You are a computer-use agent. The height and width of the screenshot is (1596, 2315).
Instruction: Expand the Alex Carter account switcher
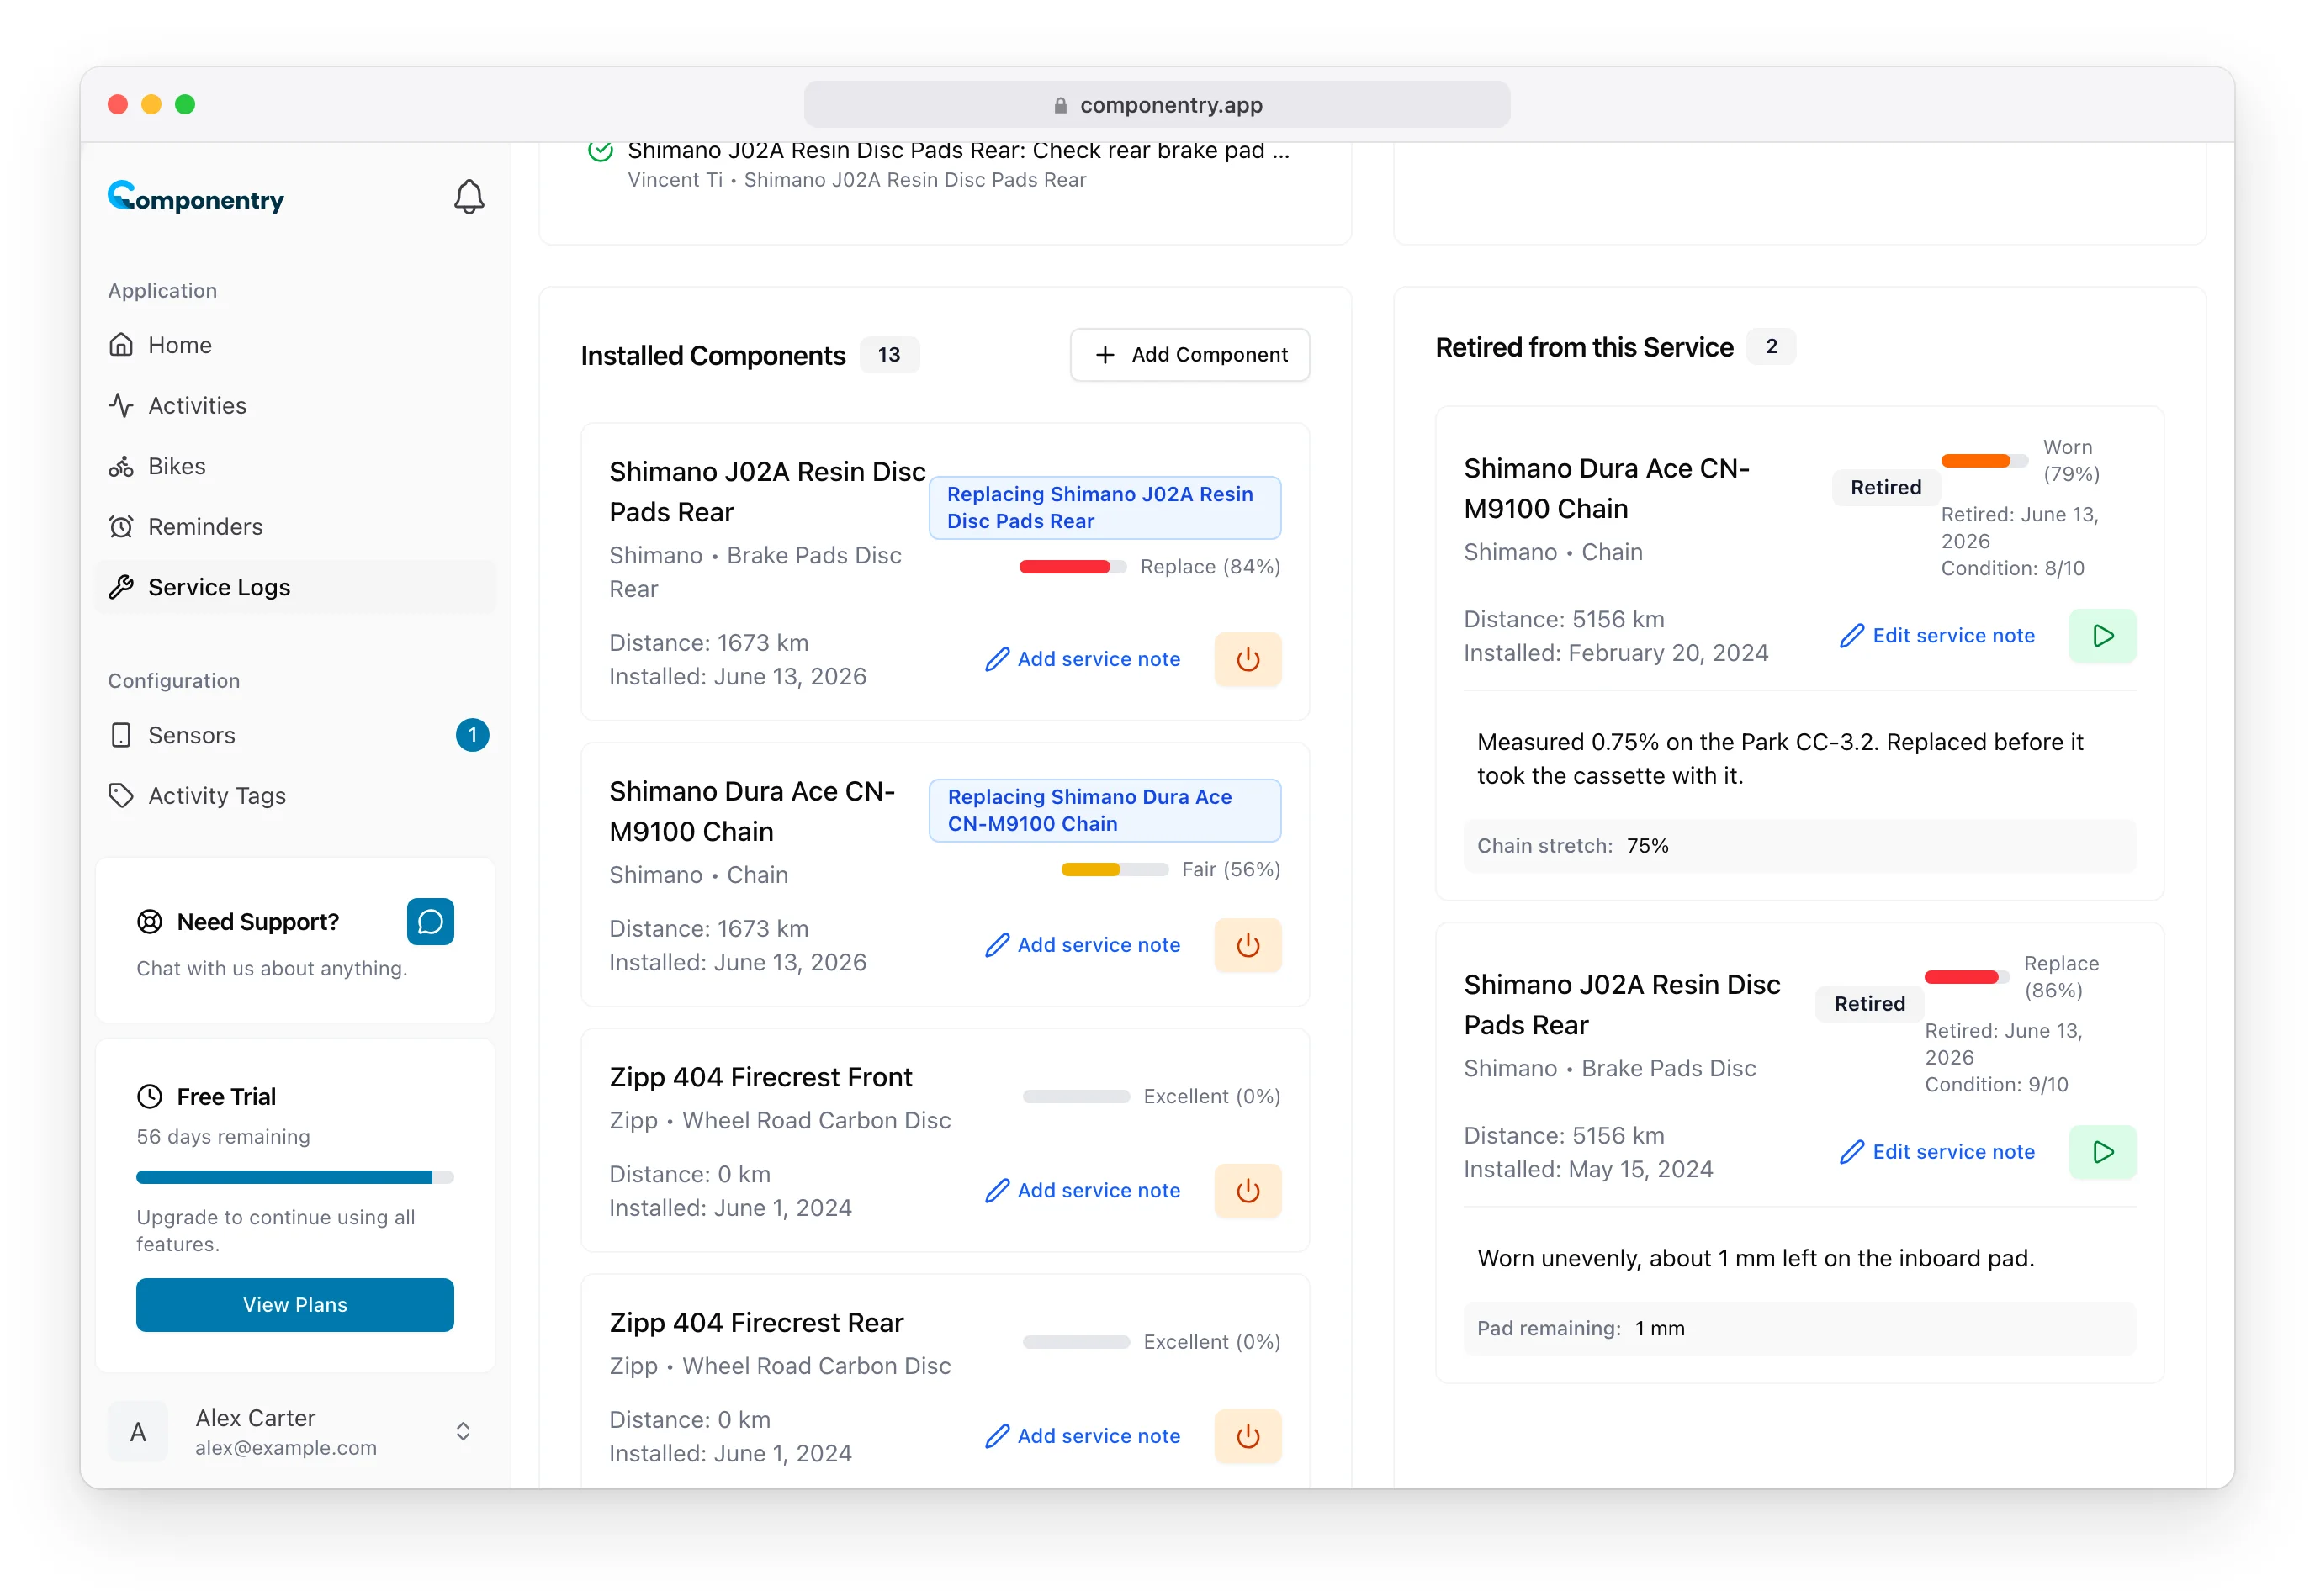tap(462, 1432)
